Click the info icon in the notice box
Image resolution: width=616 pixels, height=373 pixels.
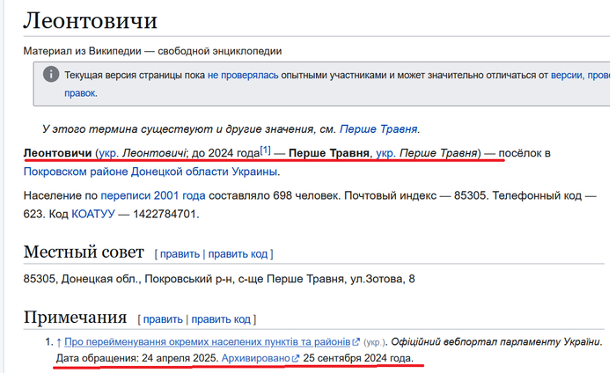51,74
